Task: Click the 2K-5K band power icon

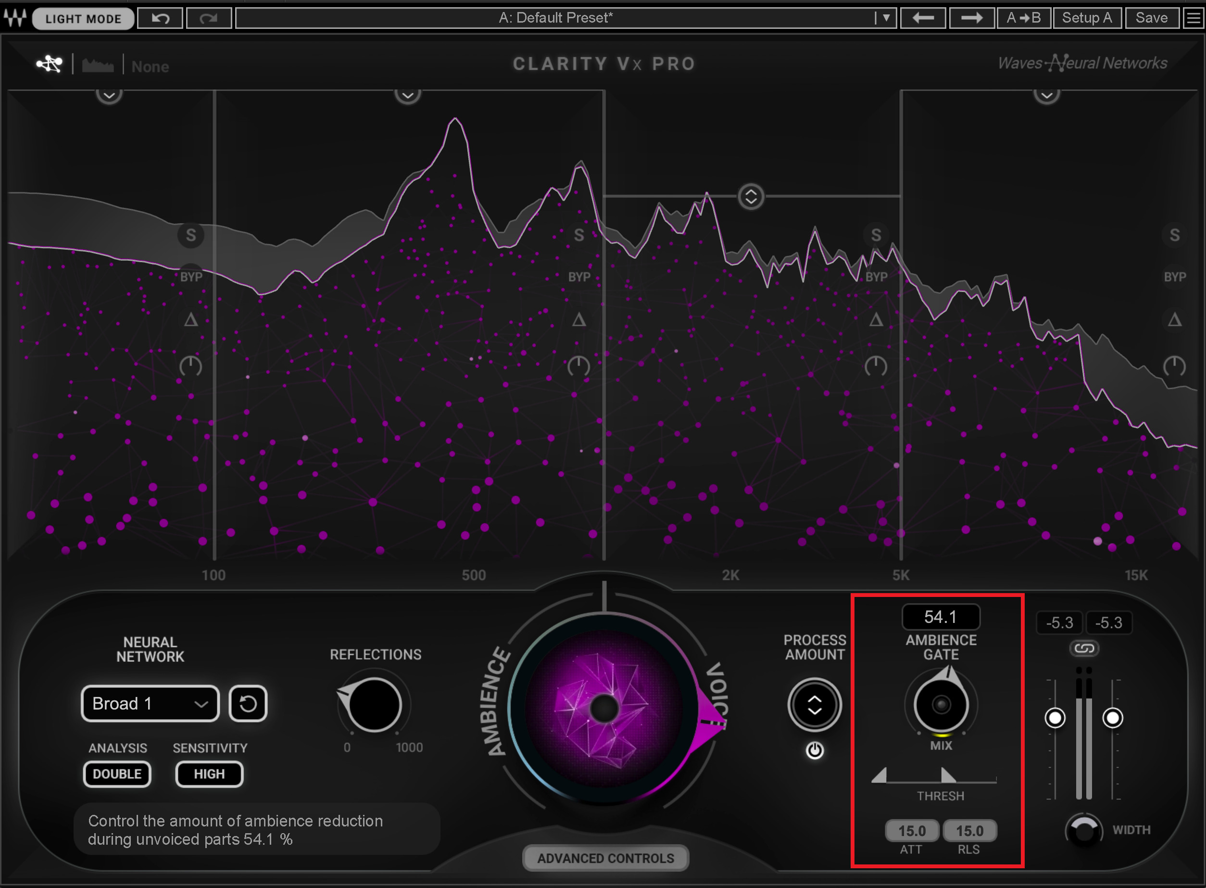Action: [876, 366]
